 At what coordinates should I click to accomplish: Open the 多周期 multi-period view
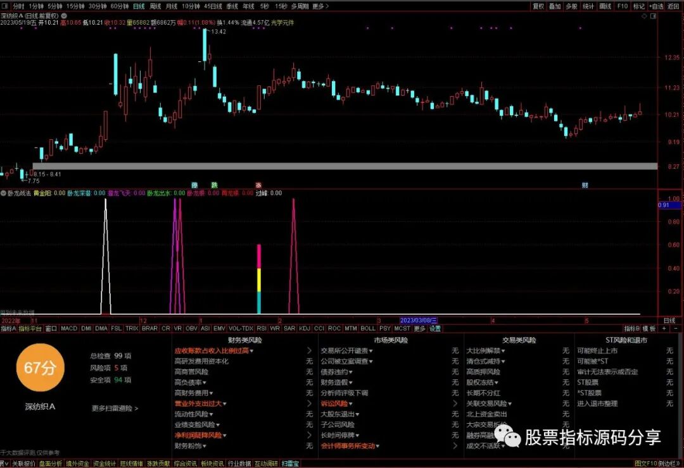[x=300, y=6]
